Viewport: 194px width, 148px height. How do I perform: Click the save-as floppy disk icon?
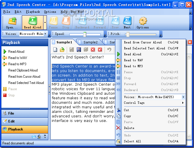pos(79,50)
